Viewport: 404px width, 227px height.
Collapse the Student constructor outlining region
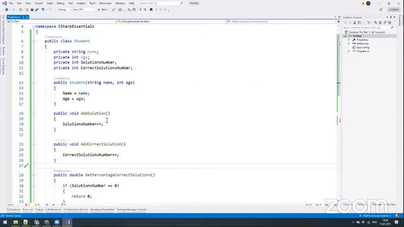tap(33, 83)
